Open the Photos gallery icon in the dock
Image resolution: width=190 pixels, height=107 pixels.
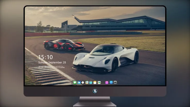[x=99, y=82]
